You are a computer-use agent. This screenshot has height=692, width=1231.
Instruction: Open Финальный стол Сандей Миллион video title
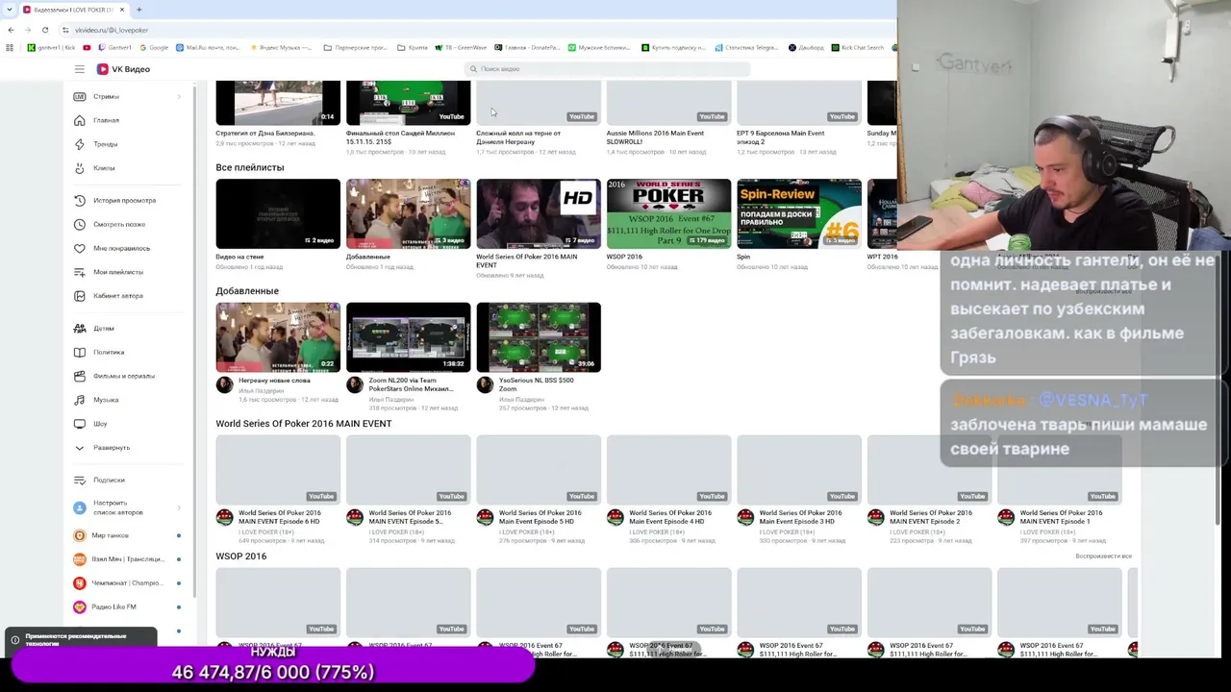point(400,137)
